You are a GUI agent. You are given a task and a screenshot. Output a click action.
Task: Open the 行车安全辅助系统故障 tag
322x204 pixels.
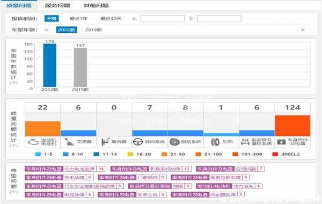[75, 186]
